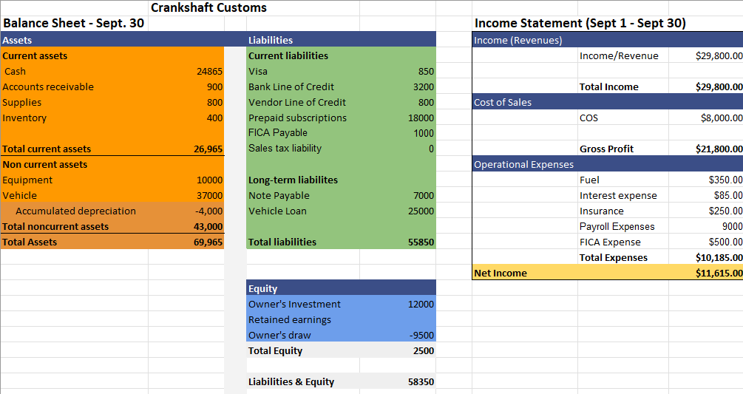
Task: Click the Fuel value $350.00
Action: [x=725, y=180]
